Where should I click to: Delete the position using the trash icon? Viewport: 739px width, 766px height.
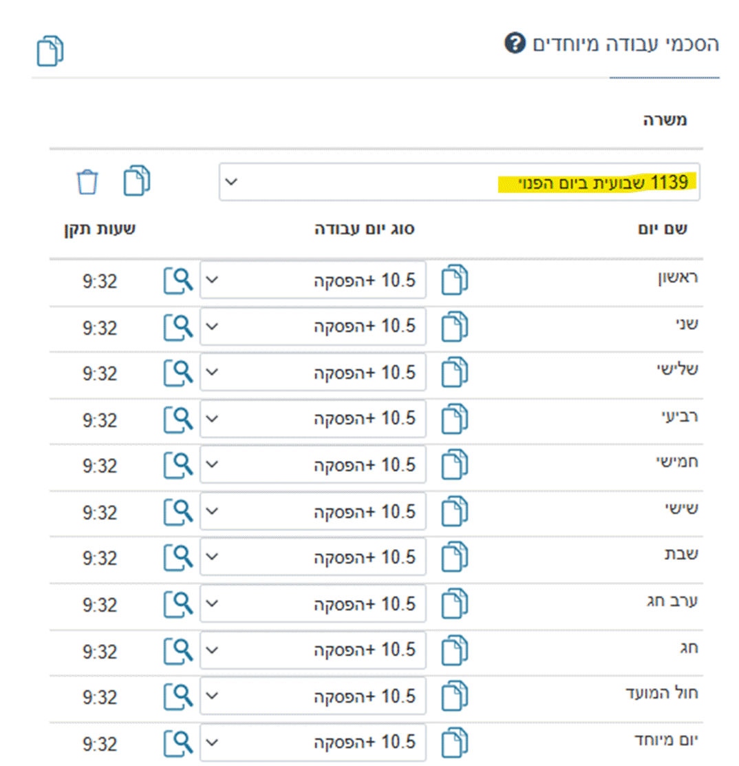[x=87, y=183]
